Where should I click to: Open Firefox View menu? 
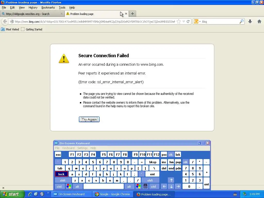[22, 7]
